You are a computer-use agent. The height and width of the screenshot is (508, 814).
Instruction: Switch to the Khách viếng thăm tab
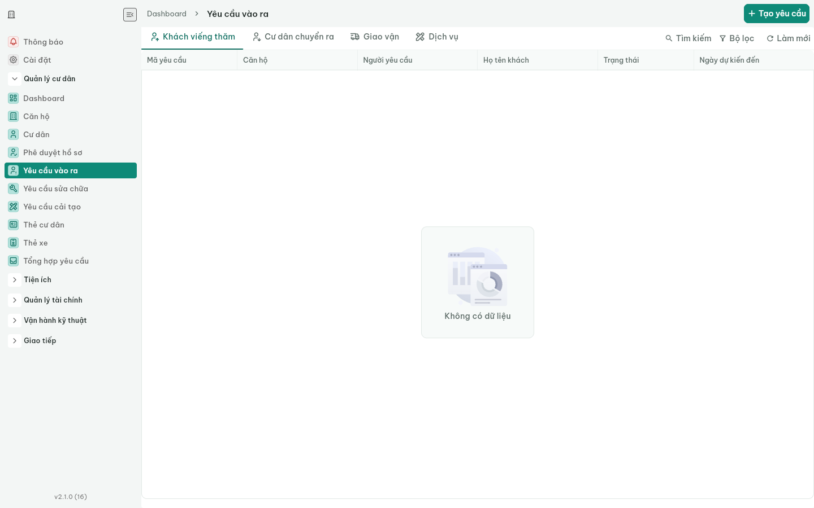coord(192,37)
